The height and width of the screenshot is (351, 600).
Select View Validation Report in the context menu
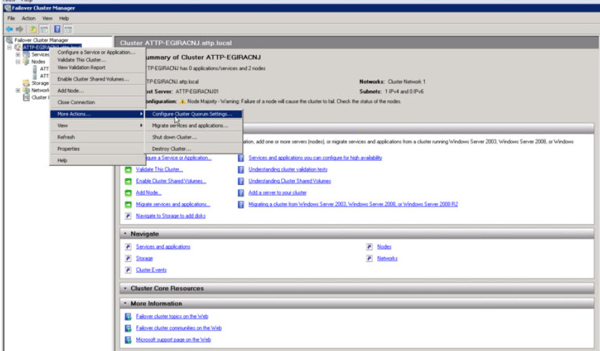point(97,67)
